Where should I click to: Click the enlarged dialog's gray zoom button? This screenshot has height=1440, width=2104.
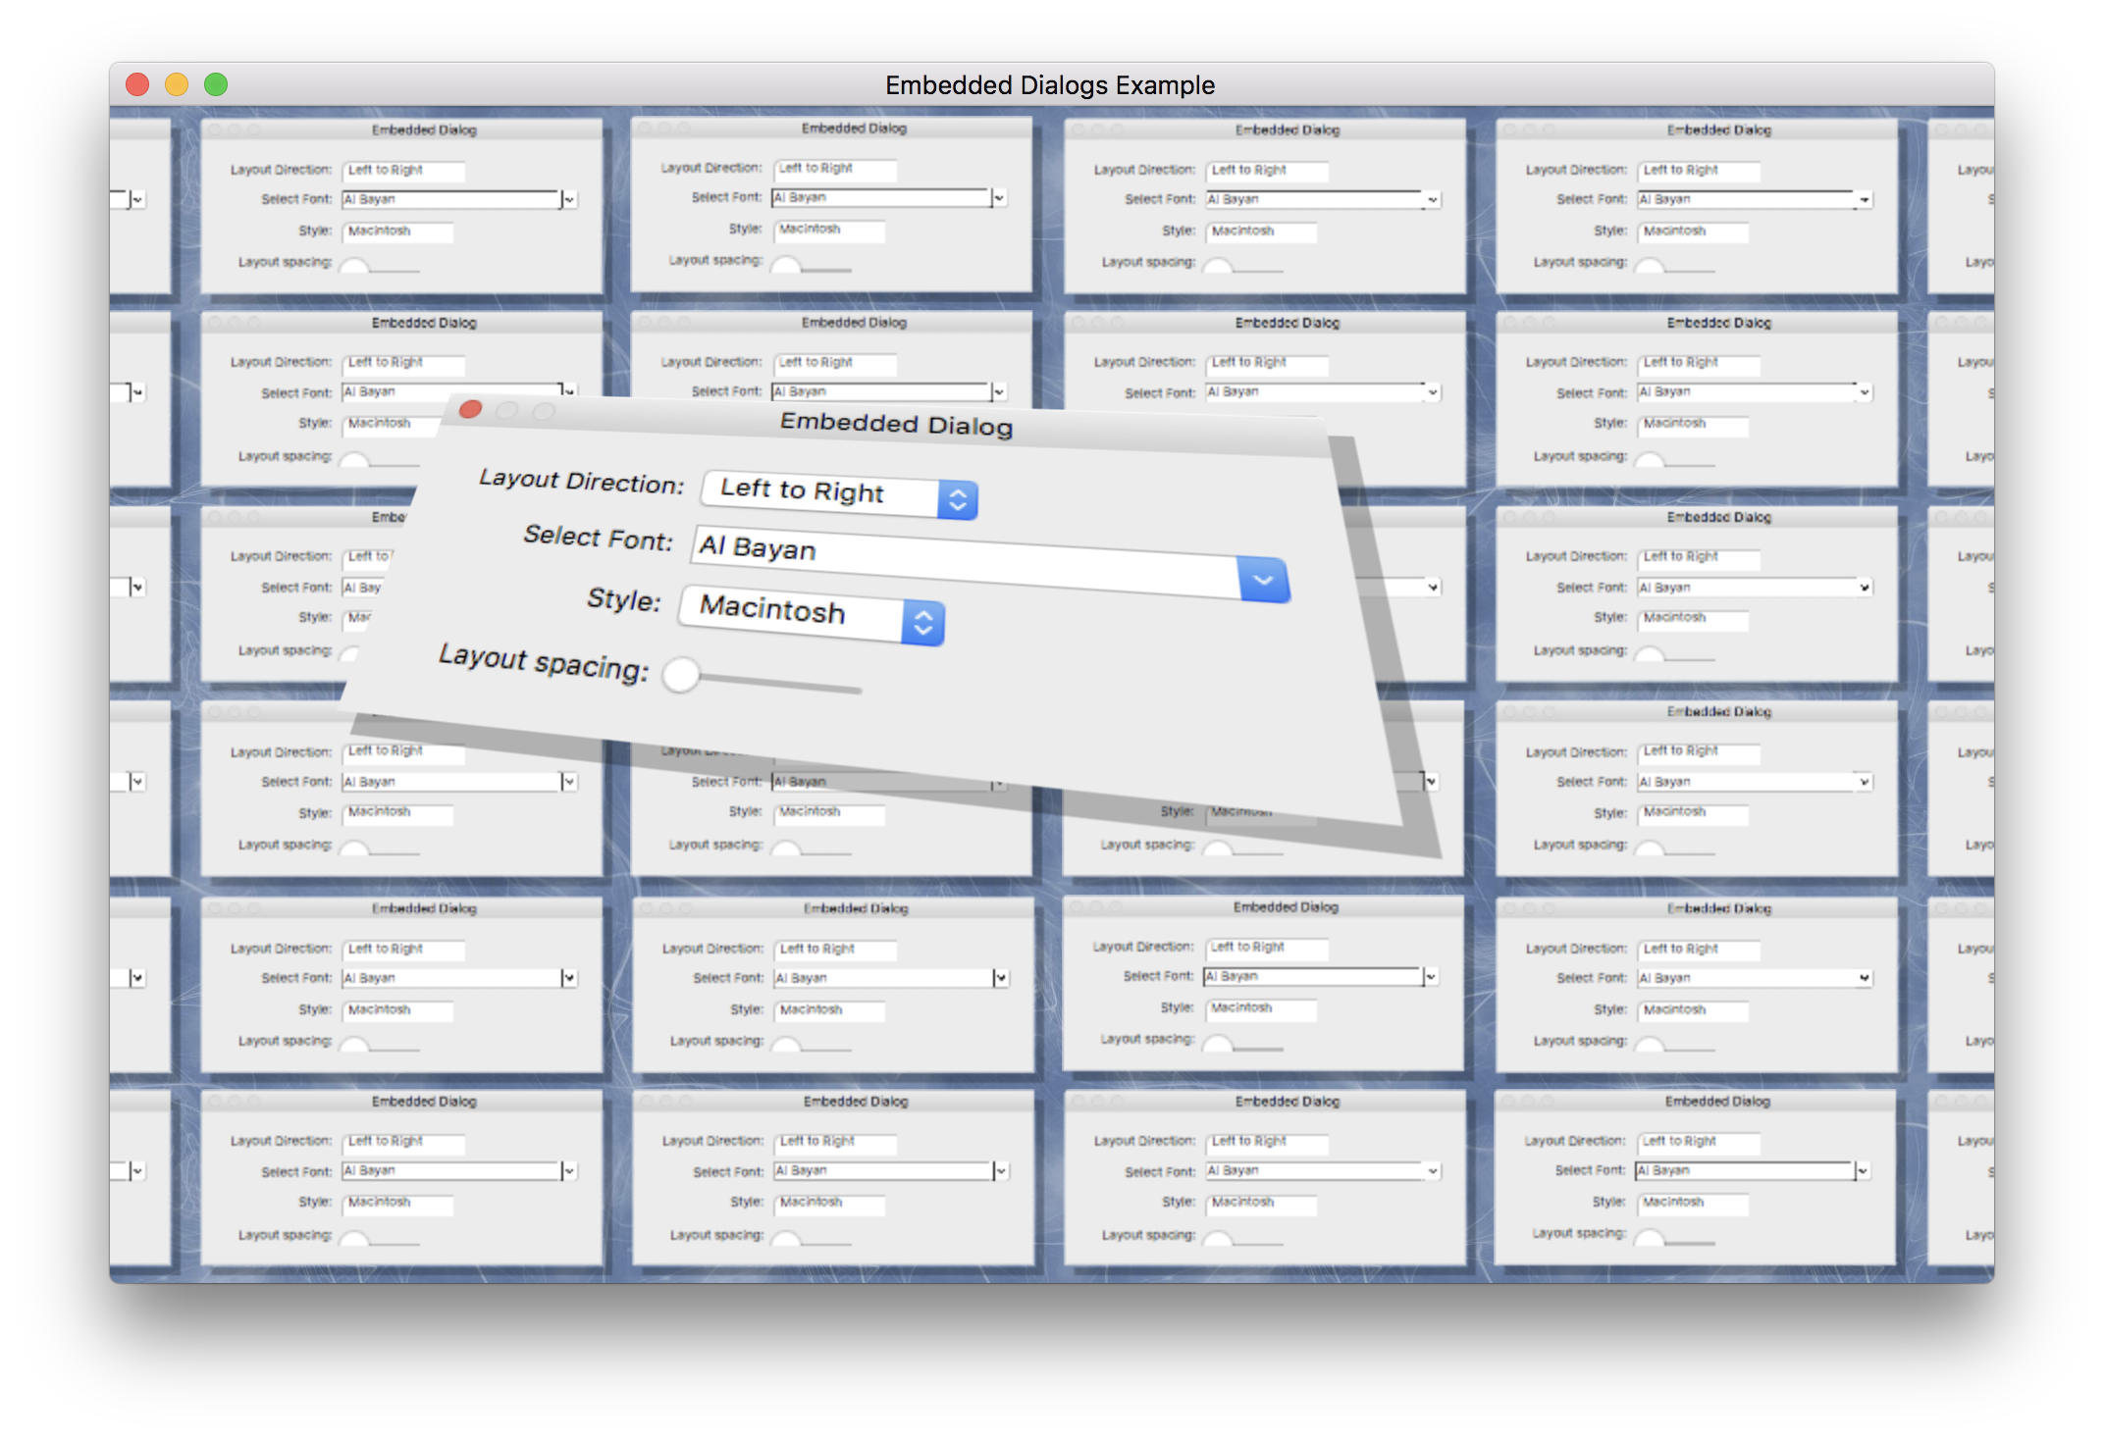click(544, 411)
